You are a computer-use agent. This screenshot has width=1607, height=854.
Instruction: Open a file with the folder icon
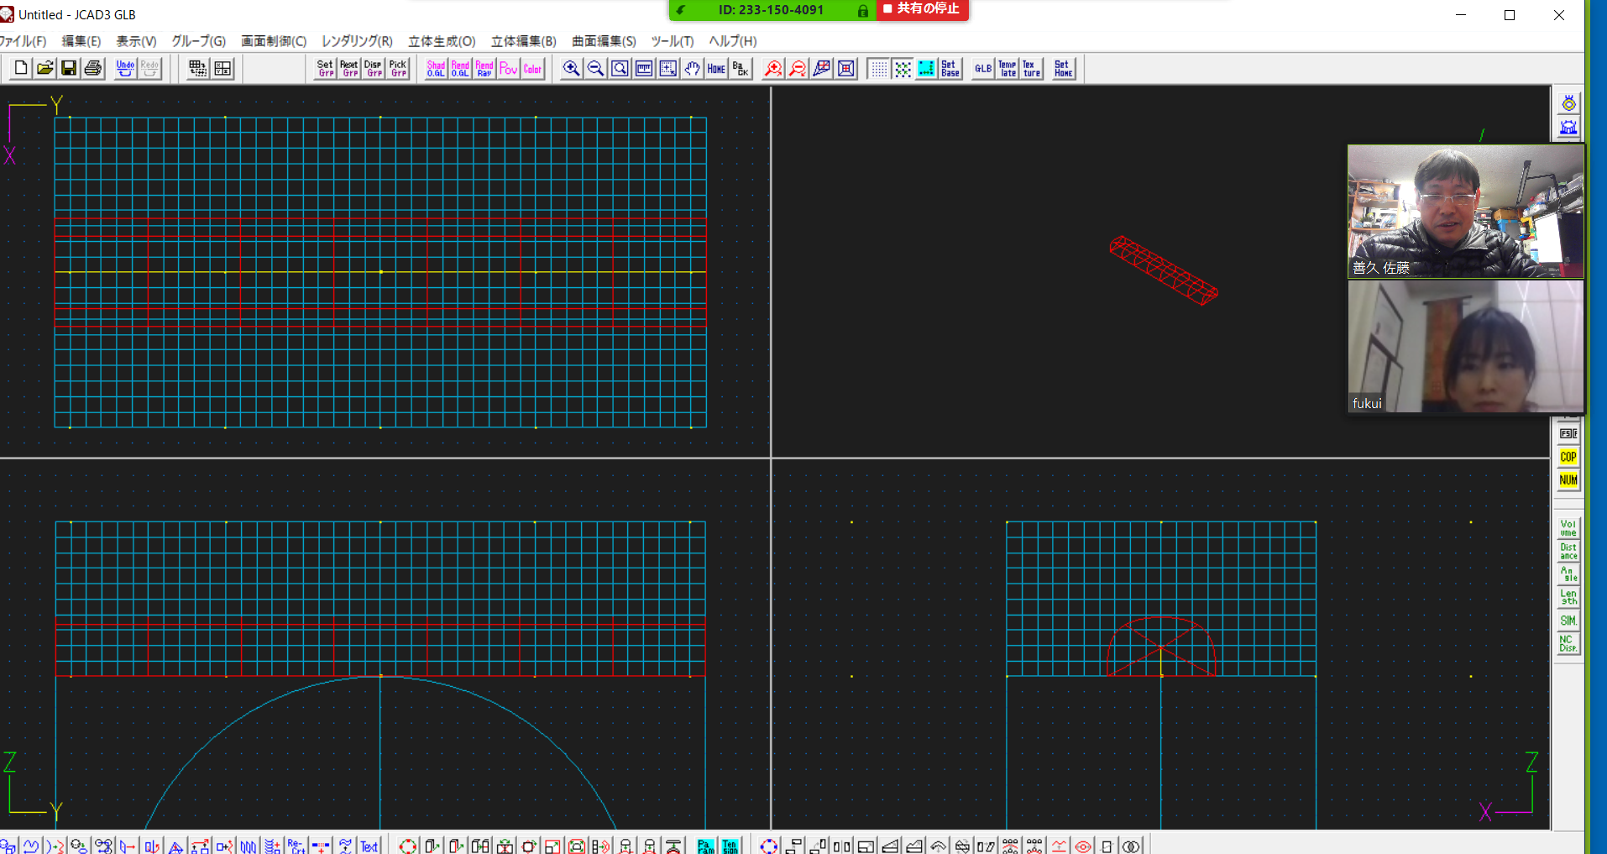[45, 69]
